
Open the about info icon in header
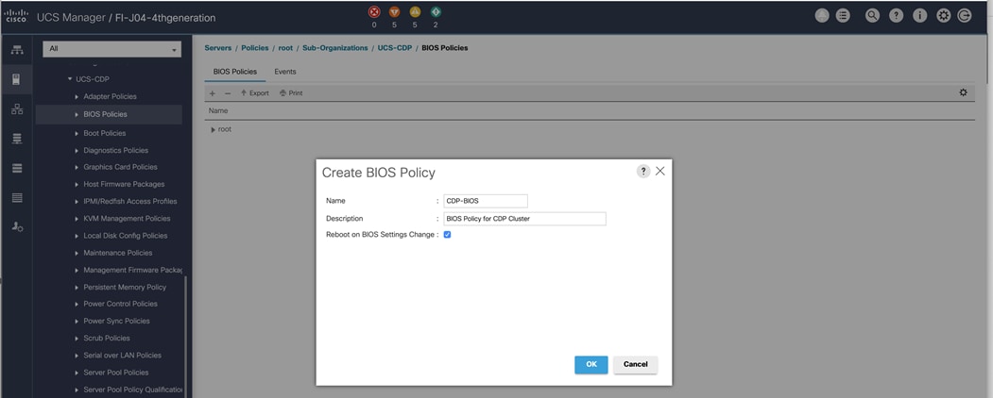919,16
